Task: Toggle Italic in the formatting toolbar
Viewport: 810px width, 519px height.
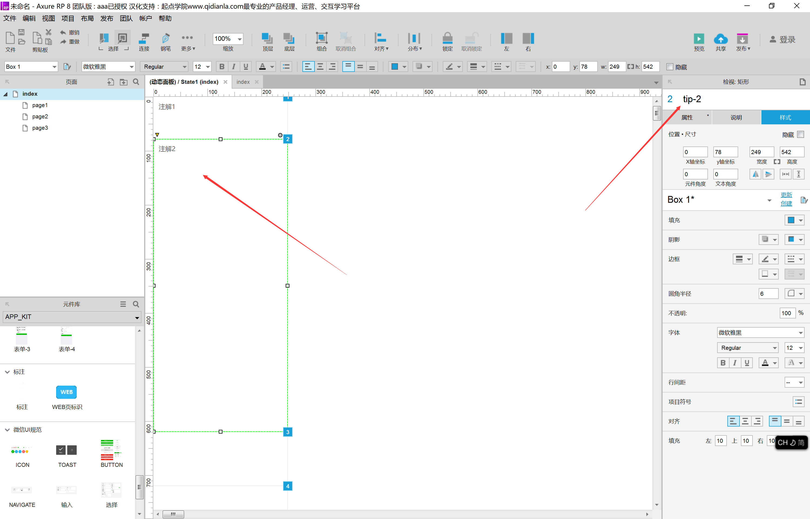Action: [x=234, y=67]
